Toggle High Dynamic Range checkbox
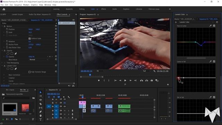The image size is (222, 125). 29,72
